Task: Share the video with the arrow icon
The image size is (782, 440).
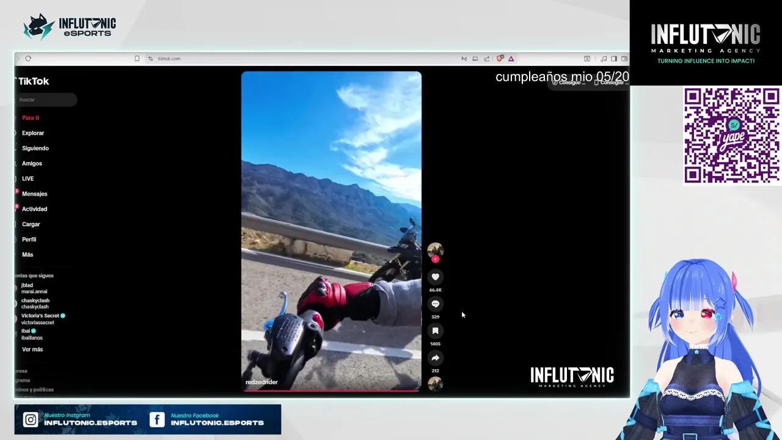Action: pyautogui.click(x=435, y=358)
